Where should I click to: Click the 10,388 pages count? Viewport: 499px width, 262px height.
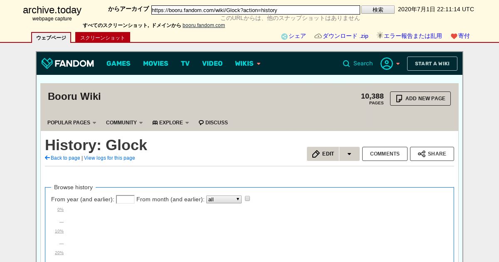[372, 96]
